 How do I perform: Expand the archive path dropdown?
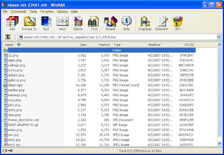pyautogui.click(x=219, y=37)
